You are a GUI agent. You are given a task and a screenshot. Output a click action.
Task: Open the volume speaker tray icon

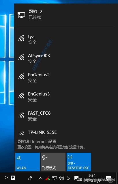tap(61, 178)
